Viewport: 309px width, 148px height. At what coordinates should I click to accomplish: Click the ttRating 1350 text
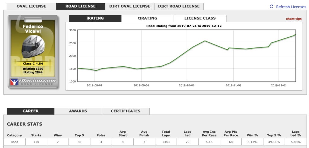coord(33,69)
